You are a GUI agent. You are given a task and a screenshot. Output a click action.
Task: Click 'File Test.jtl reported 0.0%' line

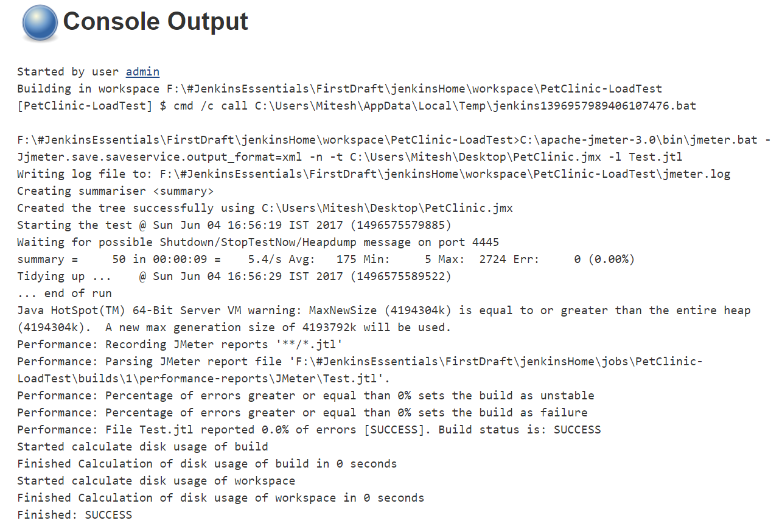coord(309,430)
